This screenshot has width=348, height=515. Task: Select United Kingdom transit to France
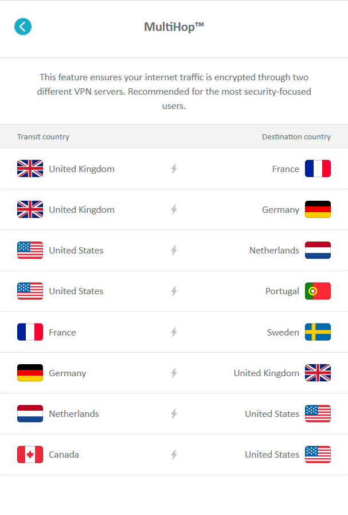click(81, 169)
